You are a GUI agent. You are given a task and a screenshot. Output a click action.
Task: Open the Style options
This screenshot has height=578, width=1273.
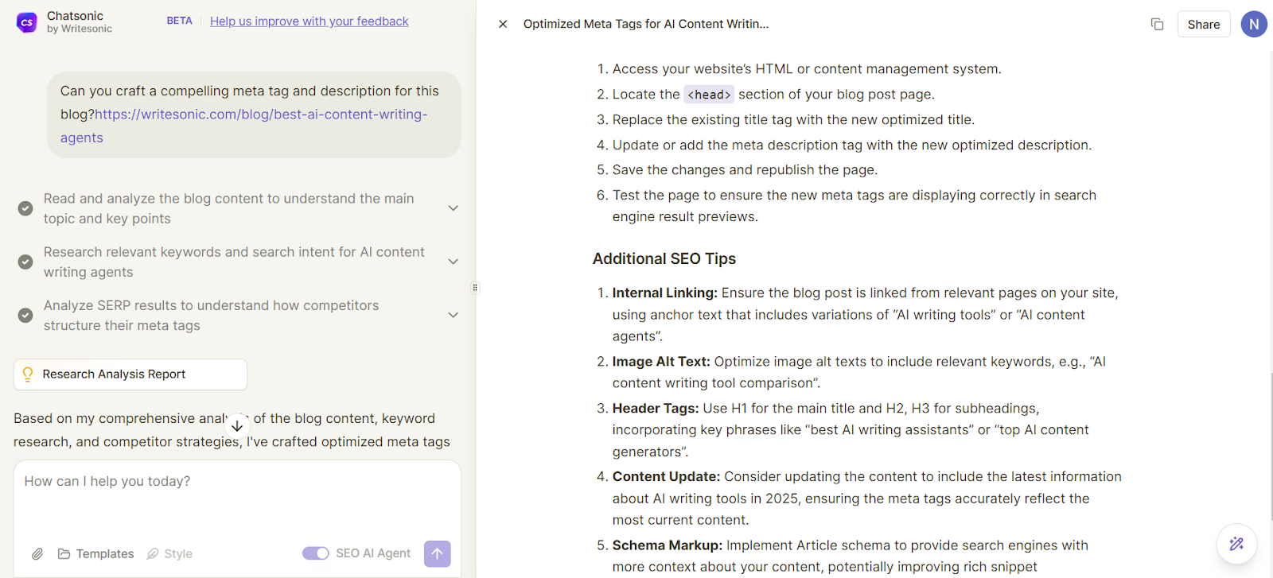pyautogui.click(x=169, y=554)
